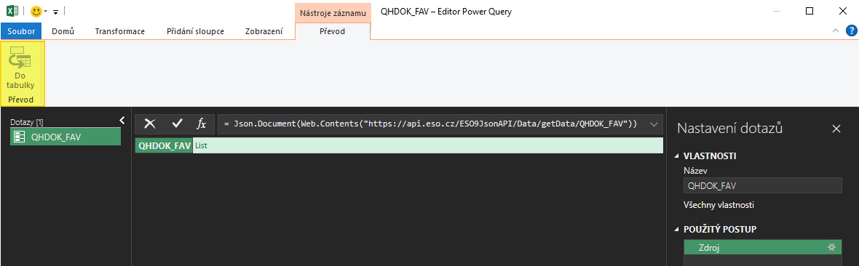The image size is (859, 266).
Task: Maximize the Power Query editor window
Action: click(809, 11)
